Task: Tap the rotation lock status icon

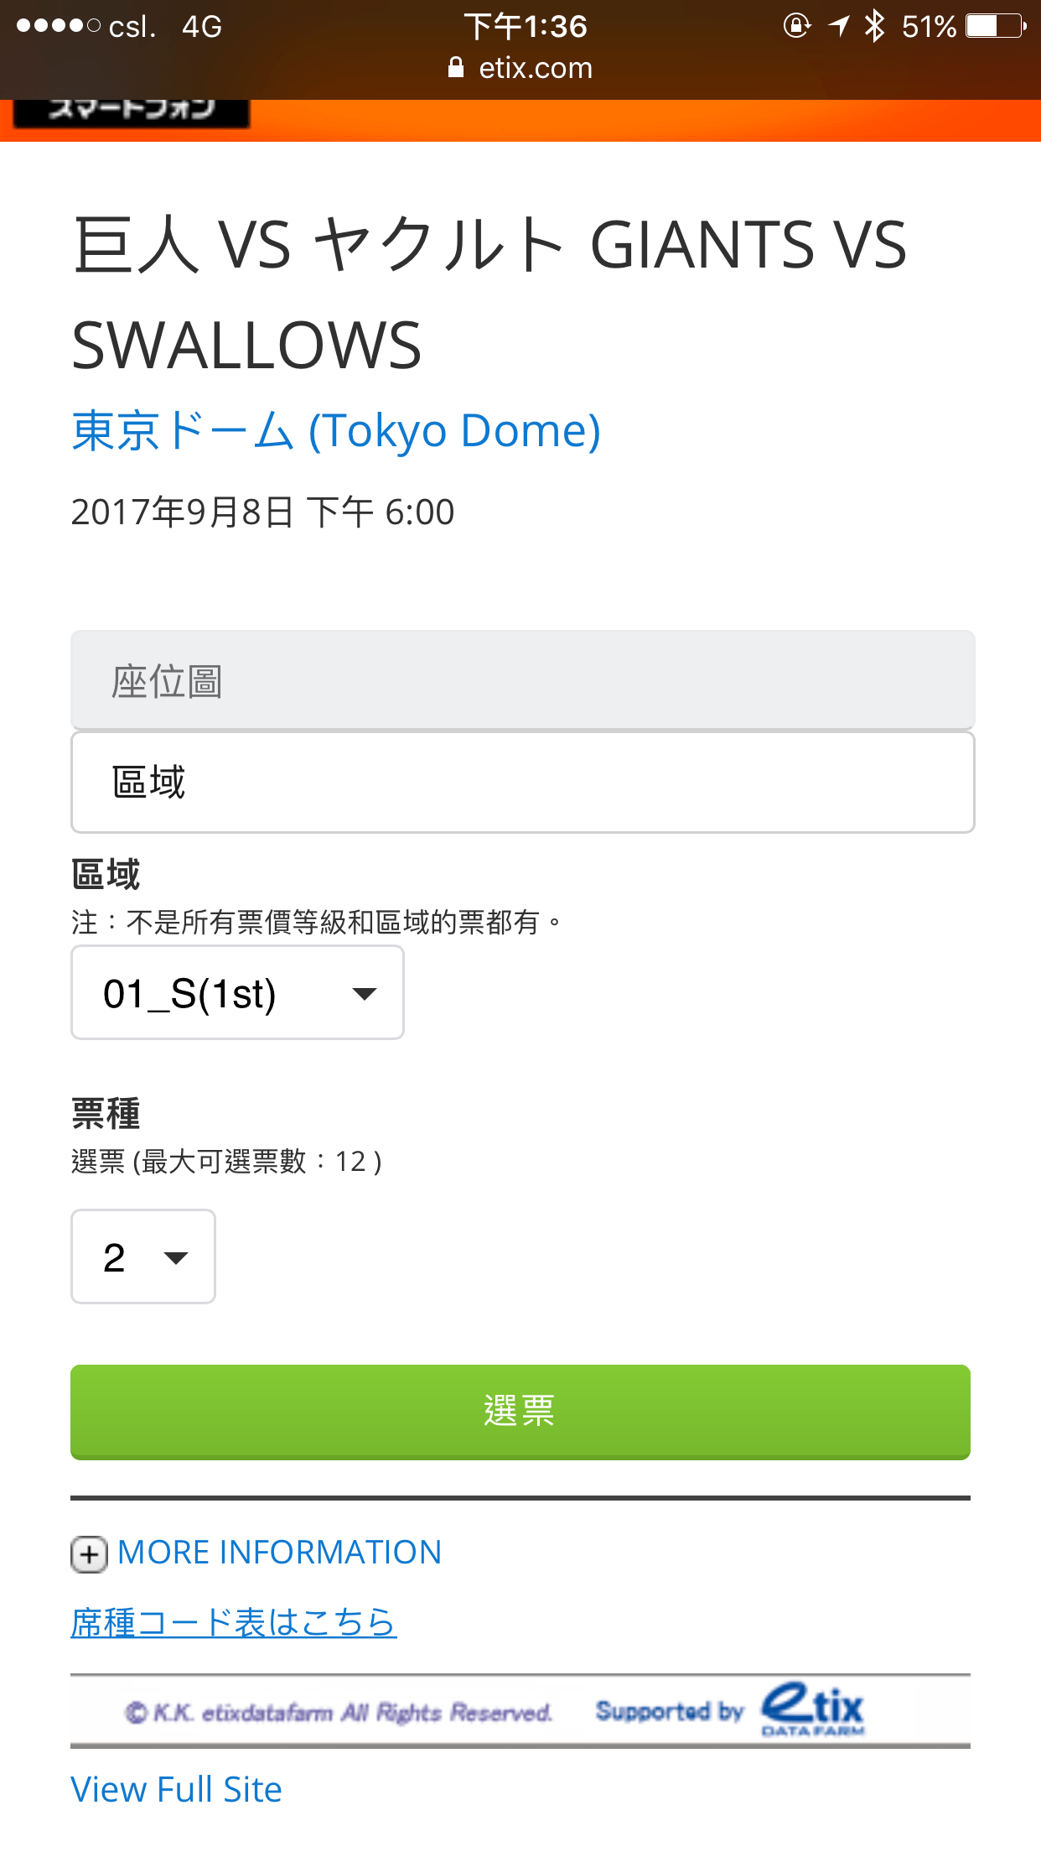Action: (796, 26)
